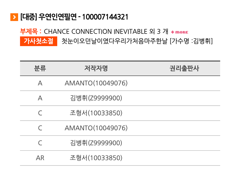
Task: Select the AMANTO(10049076) lyricist row entry
Action: [96, 83]
